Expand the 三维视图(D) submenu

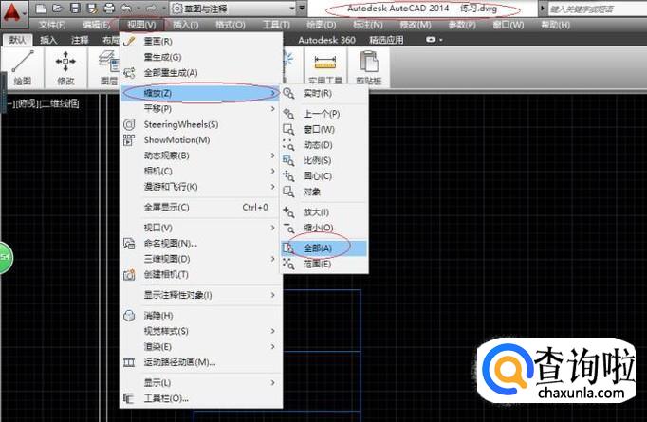point(201,259)
